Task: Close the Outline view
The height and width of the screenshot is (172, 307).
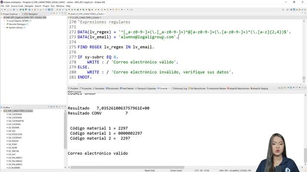Action: coord(12,107)
